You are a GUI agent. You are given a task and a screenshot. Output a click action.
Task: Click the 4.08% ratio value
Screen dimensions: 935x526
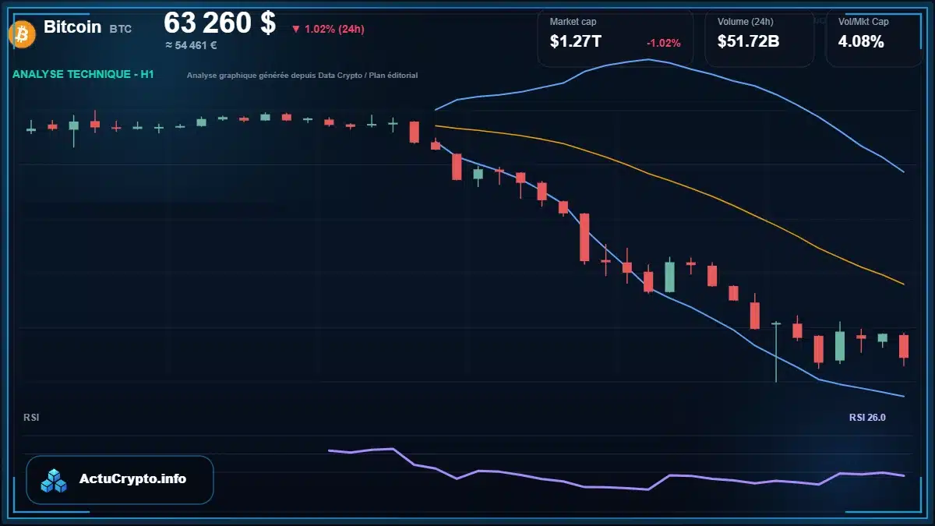[861, 42]
